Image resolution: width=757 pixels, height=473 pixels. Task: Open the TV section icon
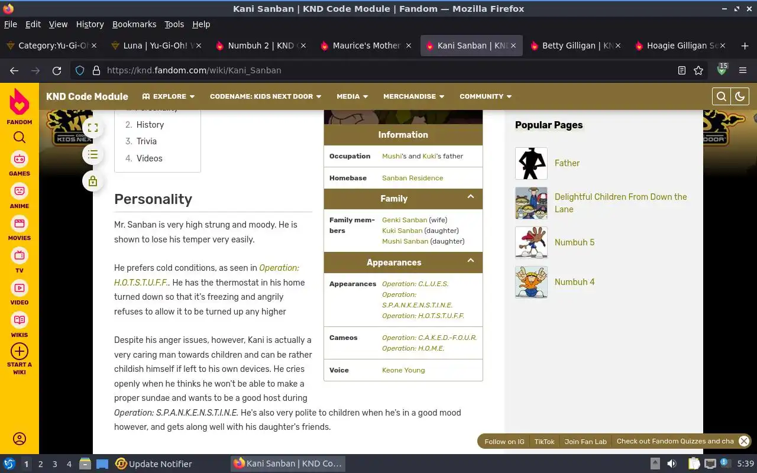20,256
